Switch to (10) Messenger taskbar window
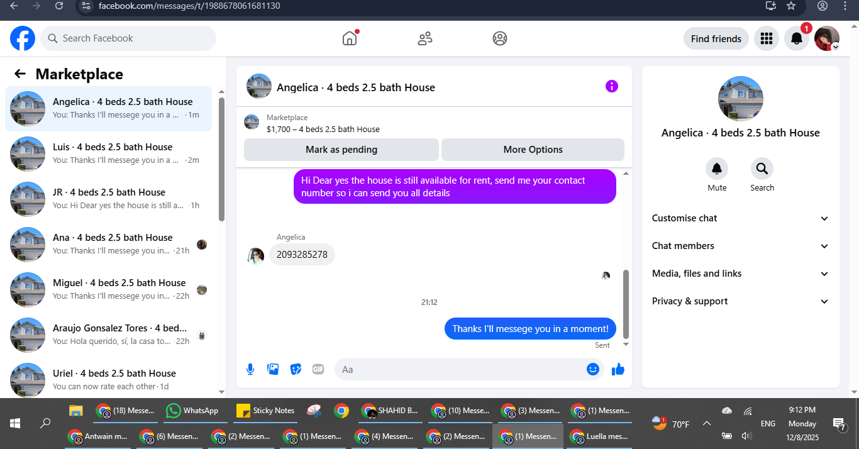The width and height of the screenshot is (859, 449). (x=460, y=411)
